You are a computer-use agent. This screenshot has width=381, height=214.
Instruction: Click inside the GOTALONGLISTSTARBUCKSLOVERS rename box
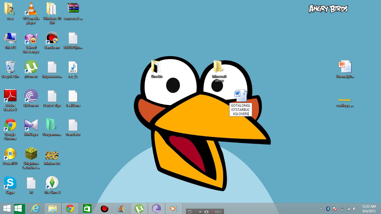click(240, 110)
